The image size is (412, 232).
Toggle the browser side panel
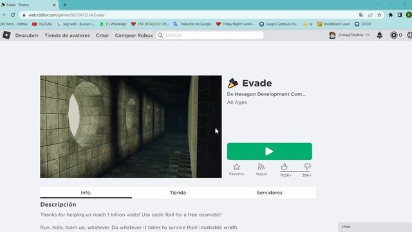[400, 15]
